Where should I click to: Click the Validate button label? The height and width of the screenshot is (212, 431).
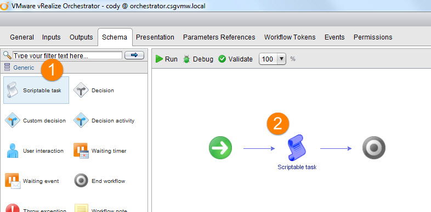[241, 59]
